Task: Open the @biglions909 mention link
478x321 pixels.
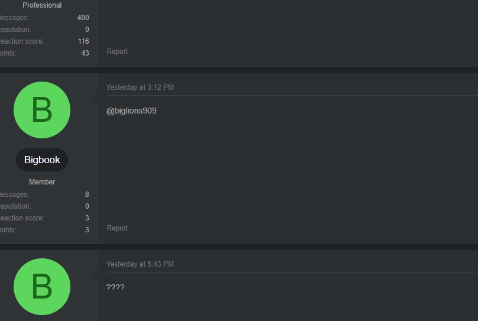Action: tap(131, 111)
